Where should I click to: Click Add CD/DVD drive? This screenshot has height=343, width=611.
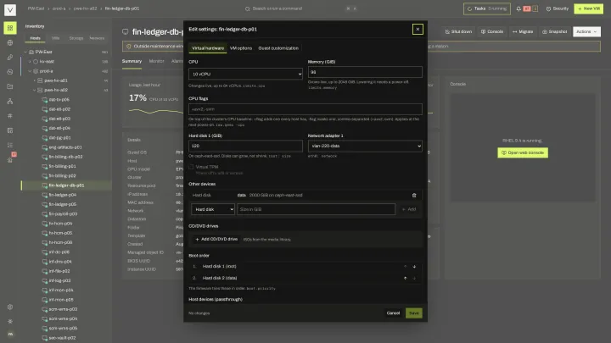point(216,239)
